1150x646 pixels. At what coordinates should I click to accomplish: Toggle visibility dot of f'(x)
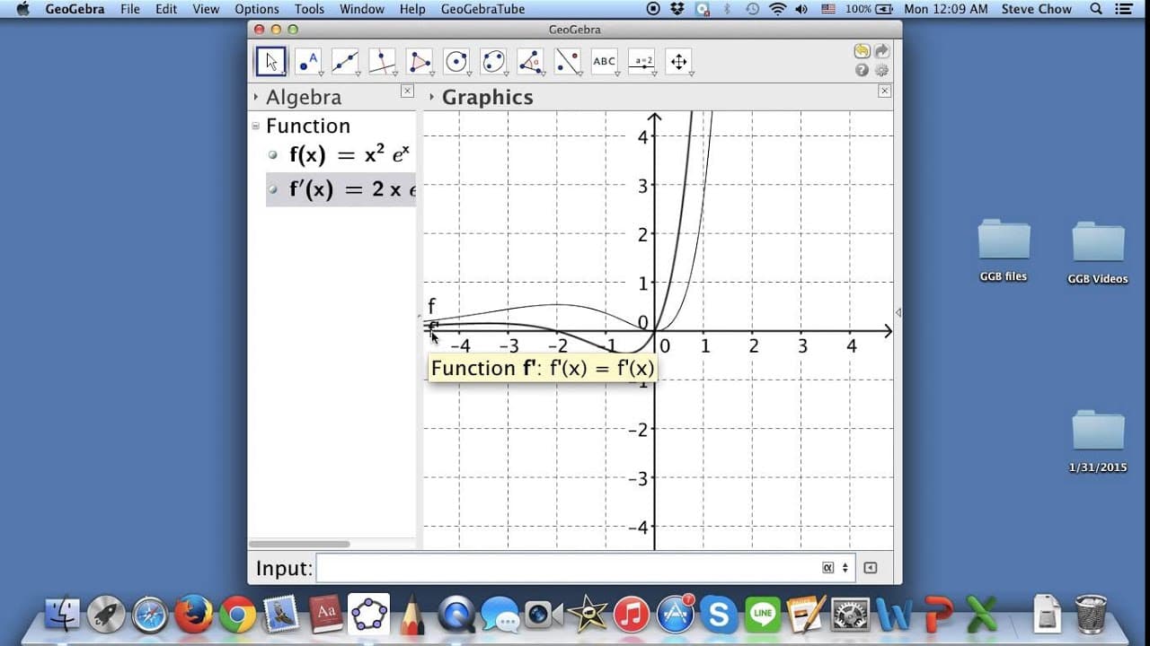273,189
